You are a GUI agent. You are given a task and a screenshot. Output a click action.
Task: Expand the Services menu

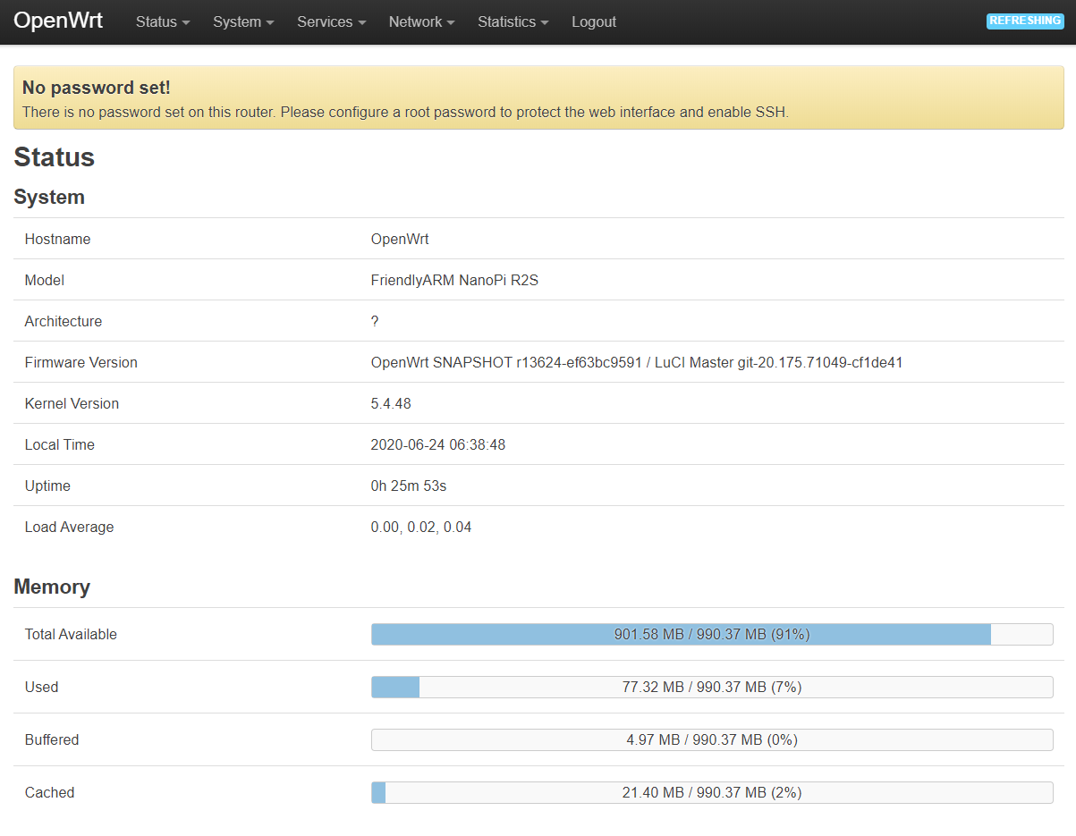pos(332,22)
